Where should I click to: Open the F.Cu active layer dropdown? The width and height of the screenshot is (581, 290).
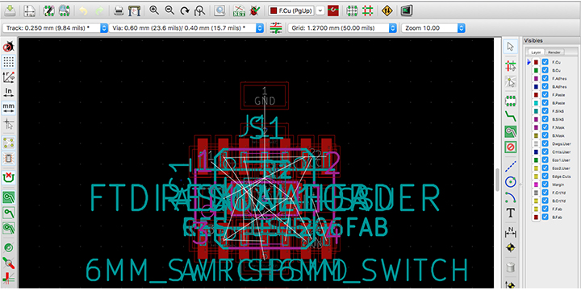tap(296, 10)
